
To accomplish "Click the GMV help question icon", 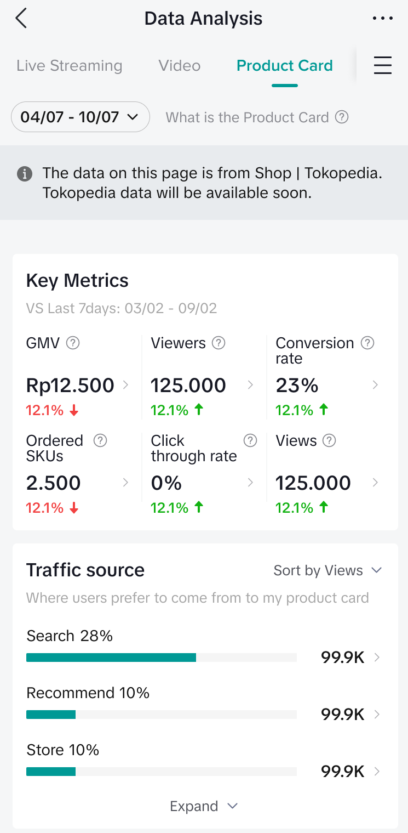I will point(73,343).
